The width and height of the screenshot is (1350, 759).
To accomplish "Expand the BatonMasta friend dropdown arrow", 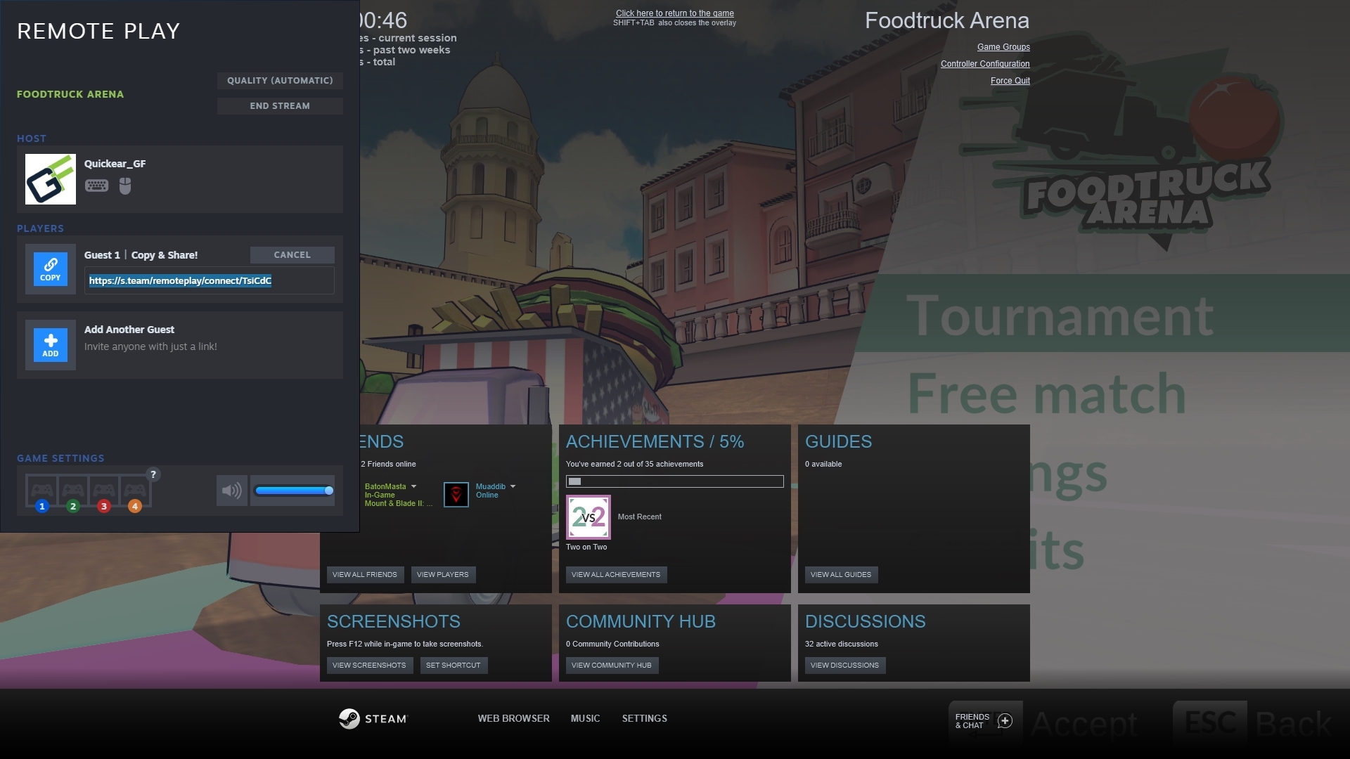I will pos(413,486).
